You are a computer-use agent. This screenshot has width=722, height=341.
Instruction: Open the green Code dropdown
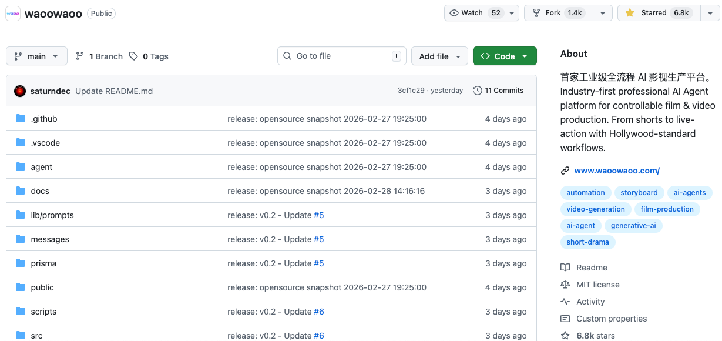click(x=505, y=56)
